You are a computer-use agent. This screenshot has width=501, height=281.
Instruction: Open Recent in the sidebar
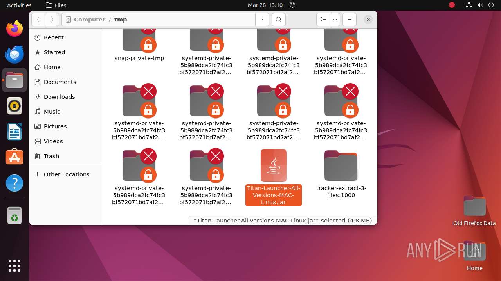[x=66, y=37]
